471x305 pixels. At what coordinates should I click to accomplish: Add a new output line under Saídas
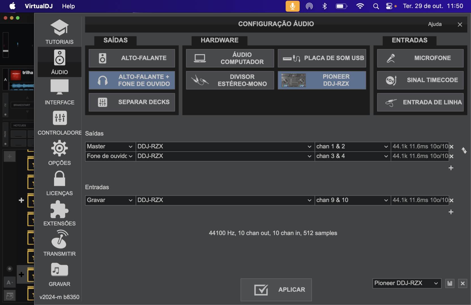point(451,168)
